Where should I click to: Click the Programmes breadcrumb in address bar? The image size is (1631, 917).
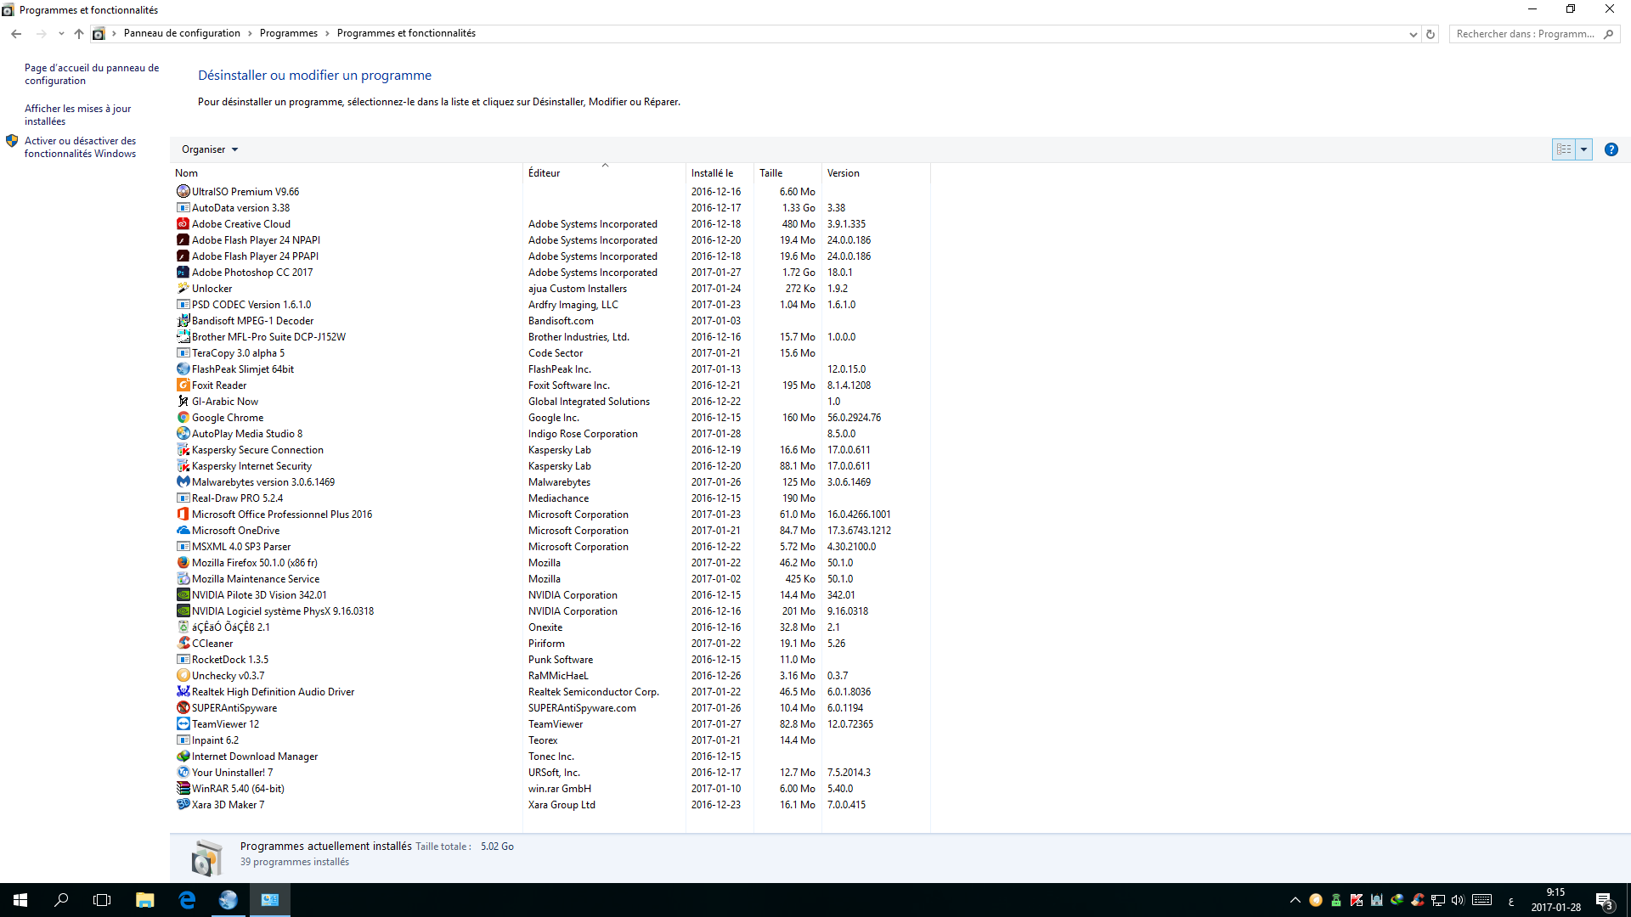tap(288, 33)
